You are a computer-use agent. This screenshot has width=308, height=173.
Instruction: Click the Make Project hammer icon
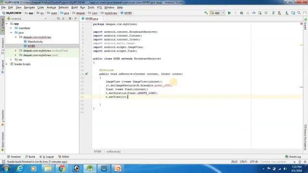click(206, 13)
